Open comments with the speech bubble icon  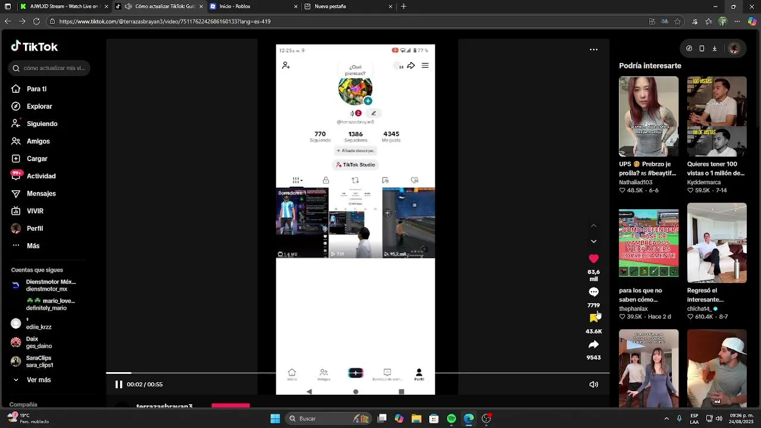[x=593, y=292]
